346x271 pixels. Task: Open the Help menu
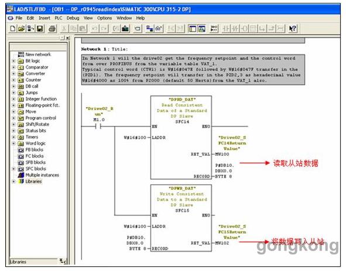(141, 18)
